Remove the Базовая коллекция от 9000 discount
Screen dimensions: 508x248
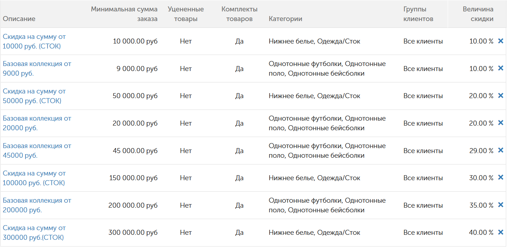pos(501,68)
